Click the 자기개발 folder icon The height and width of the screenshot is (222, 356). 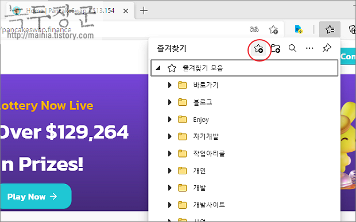click(183, 136)
